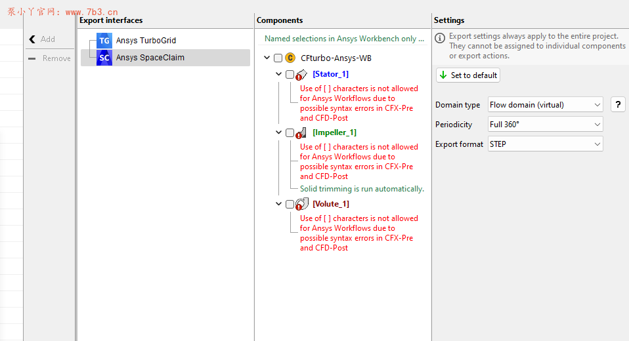This screenshot has width=629, height=341.
Task: Click the info icon in Settings
Action: pos(441,38)
